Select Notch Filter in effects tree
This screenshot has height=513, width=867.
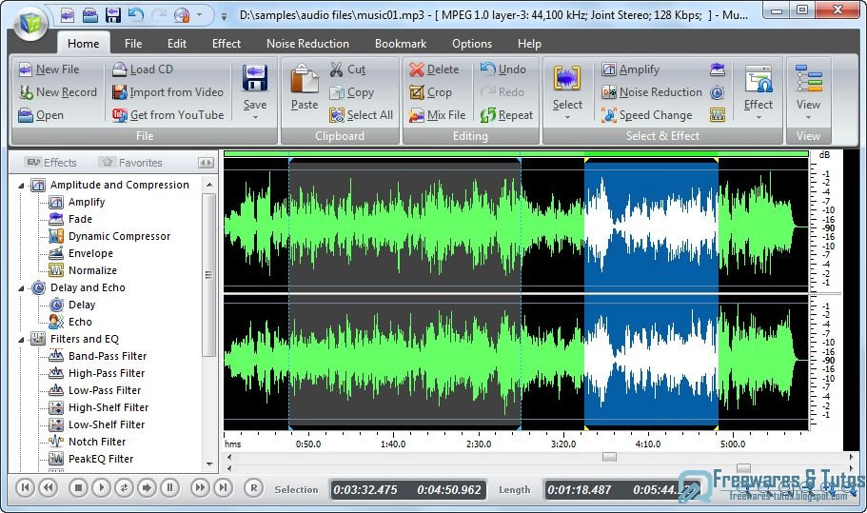pos(97,442)
